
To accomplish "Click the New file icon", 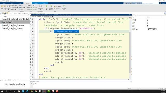I will tap(2, 6).
